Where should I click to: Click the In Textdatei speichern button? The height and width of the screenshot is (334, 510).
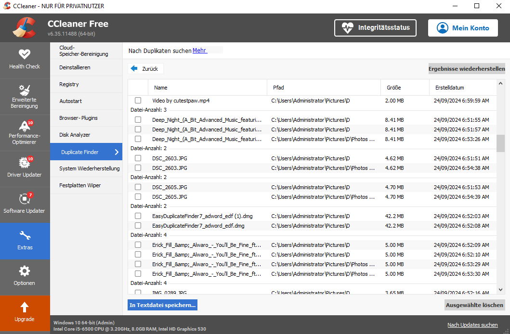pyautogui.click(x=163, y=305)
